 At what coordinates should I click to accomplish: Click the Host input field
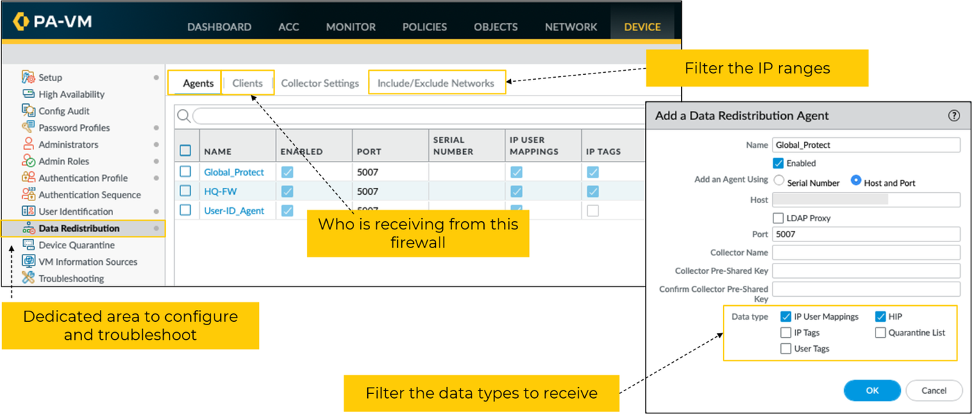(866, 200)
